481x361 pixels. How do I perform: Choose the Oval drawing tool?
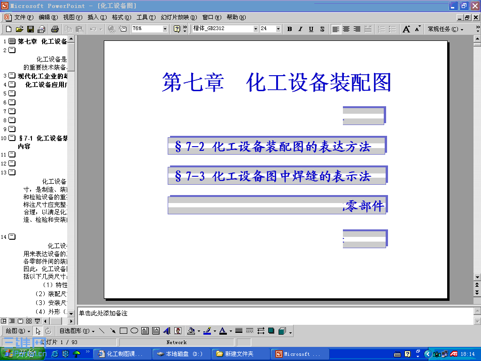tap(133, 330)
